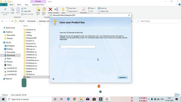Select the Excel.en-us folder

(30, 41)
